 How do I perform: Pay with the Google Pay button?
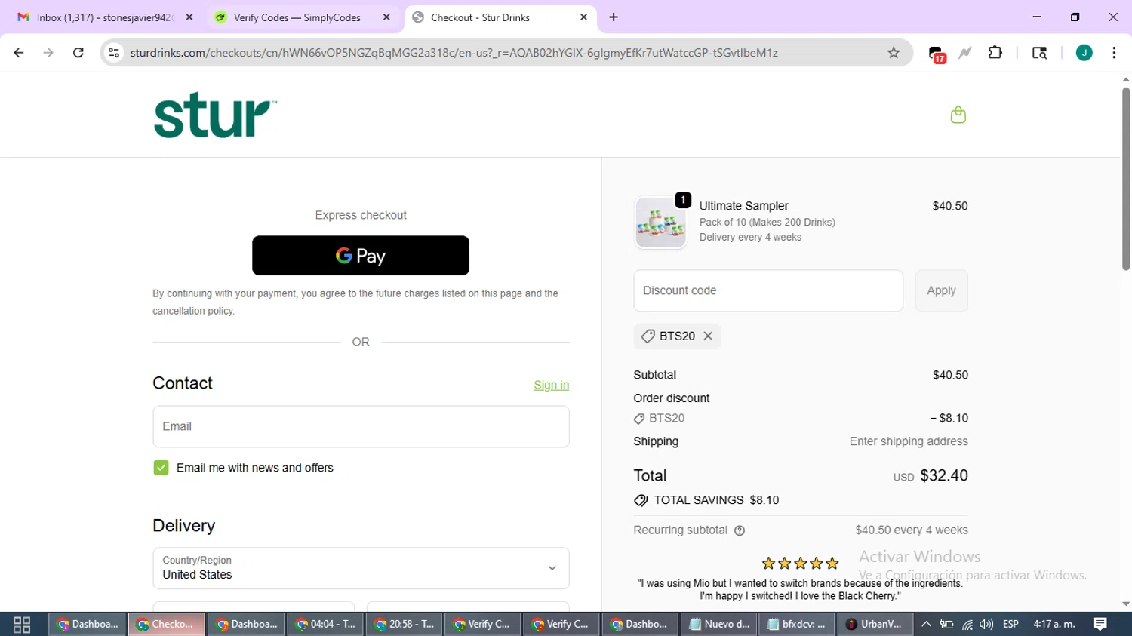point(361,256)
